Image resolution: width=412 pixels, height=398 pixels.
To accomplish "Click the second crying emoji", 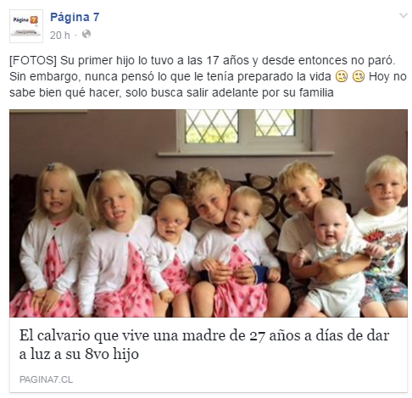I will click(x=359, y=76).
